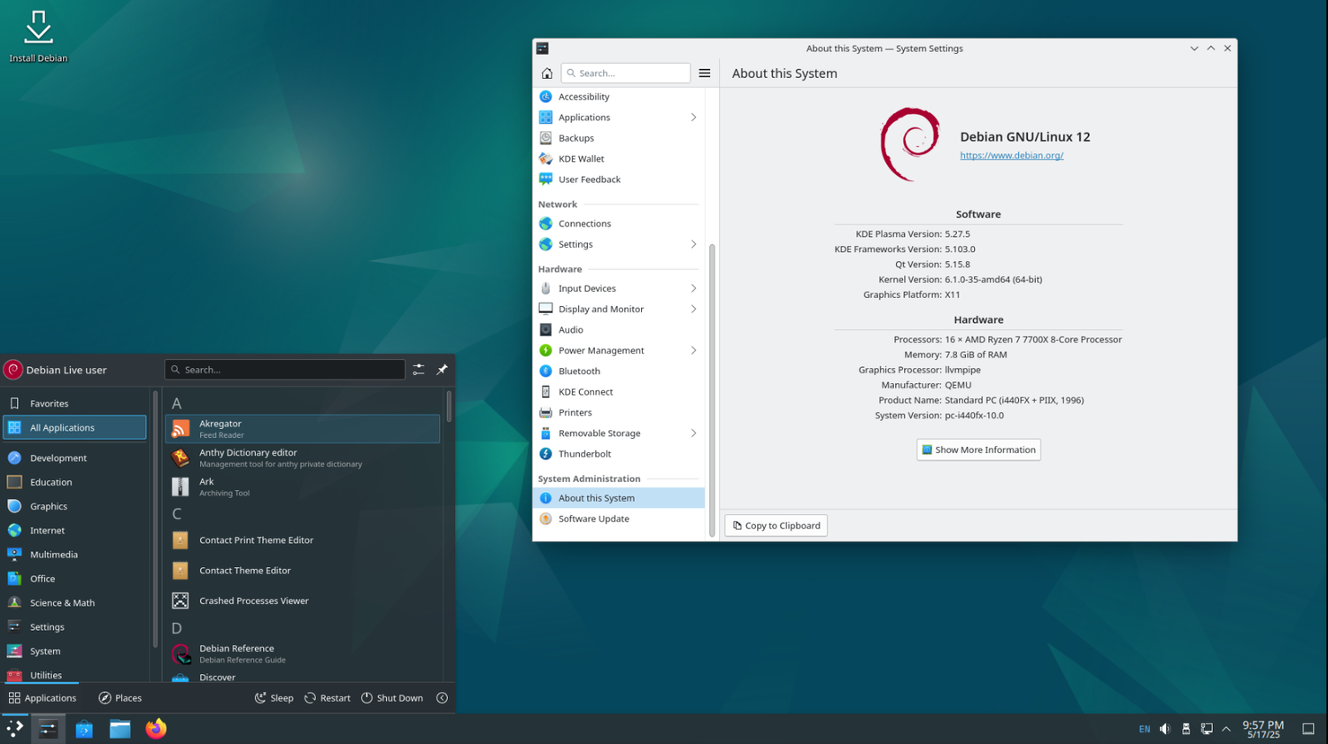This screenshot has width=1328, height=744.
Task: Select the User Feedback icon
Action: (x=545, y=180)
